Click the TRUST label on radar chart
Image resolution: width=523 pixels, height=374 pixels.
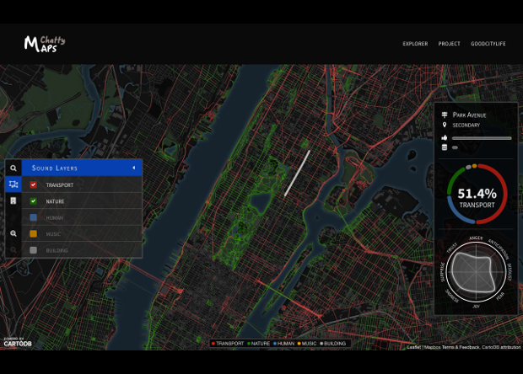pyautogui.click(x=452, y=248)
